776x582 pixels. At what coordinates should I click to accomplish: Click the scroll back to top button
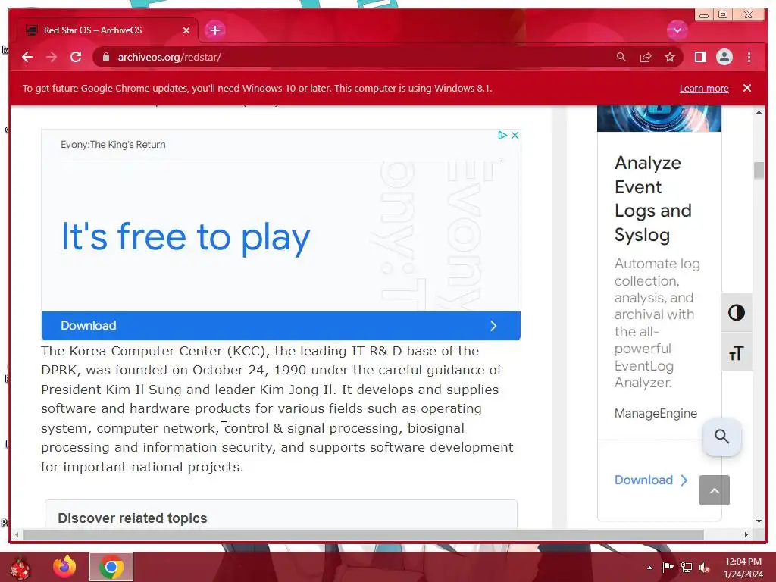[x=714, y=490]
